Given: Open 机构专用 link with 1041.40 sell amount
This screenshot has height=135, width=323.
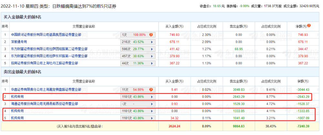Looking at the screenshot, I should (x=18, y=118).
